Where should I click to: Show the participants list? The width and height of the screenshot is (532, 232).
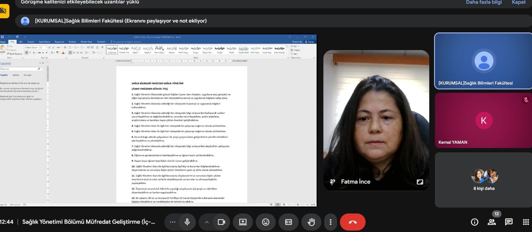click(491, 222)
